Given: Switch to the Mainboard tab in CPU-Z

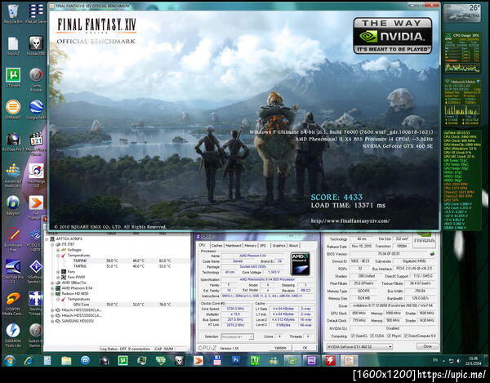Looking at the screenshot, I should coord(233,246).
